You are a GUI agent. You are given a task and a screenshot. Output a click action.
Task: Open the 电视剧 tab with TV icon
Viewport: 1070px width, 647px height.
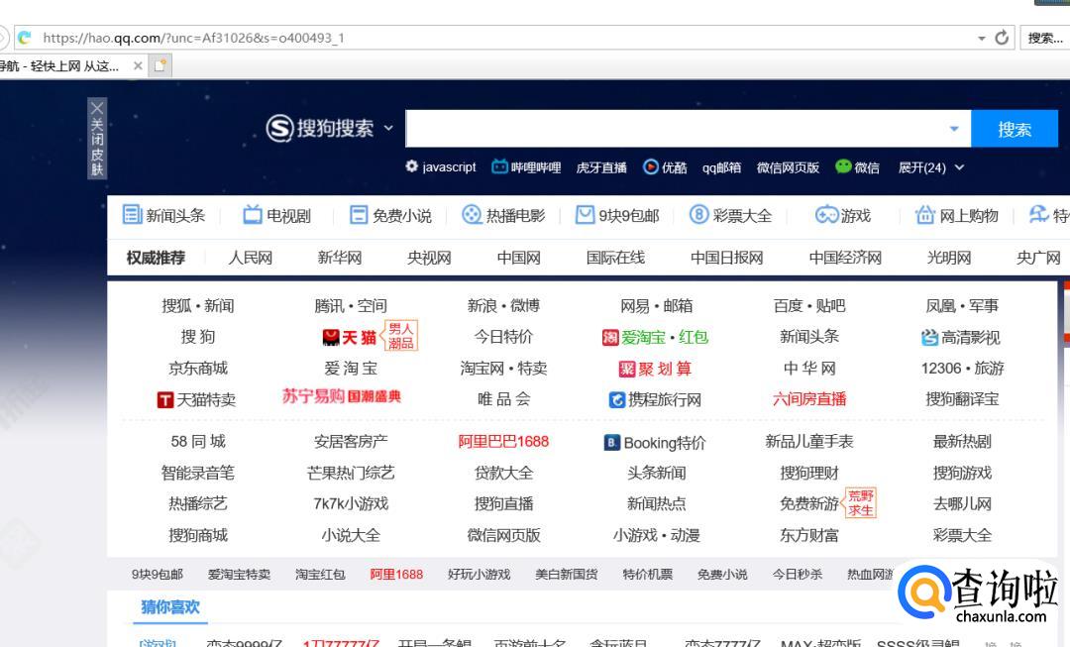277,215
